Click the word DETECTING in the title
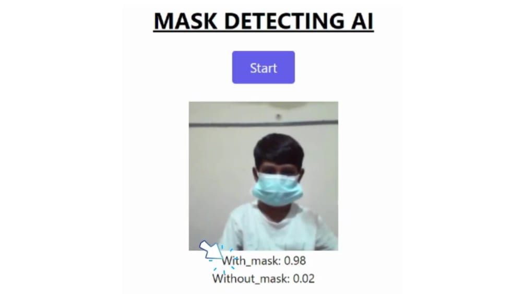This screenshot has width=522, height=294. coord(284,21)
